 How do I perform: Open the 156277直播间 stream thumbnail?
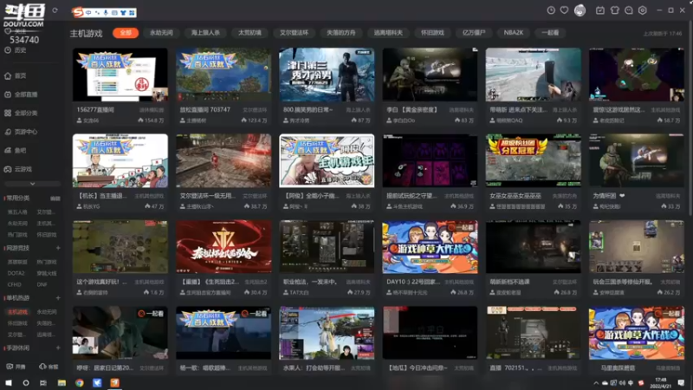pyautogui.click(x=120, y=75)
